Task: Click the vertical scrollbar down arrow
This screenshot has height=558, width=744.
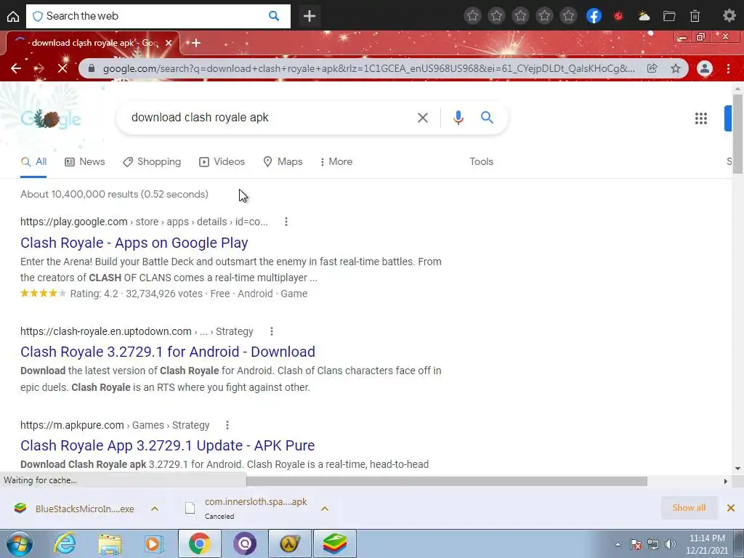Action: [x=737, y=469]
